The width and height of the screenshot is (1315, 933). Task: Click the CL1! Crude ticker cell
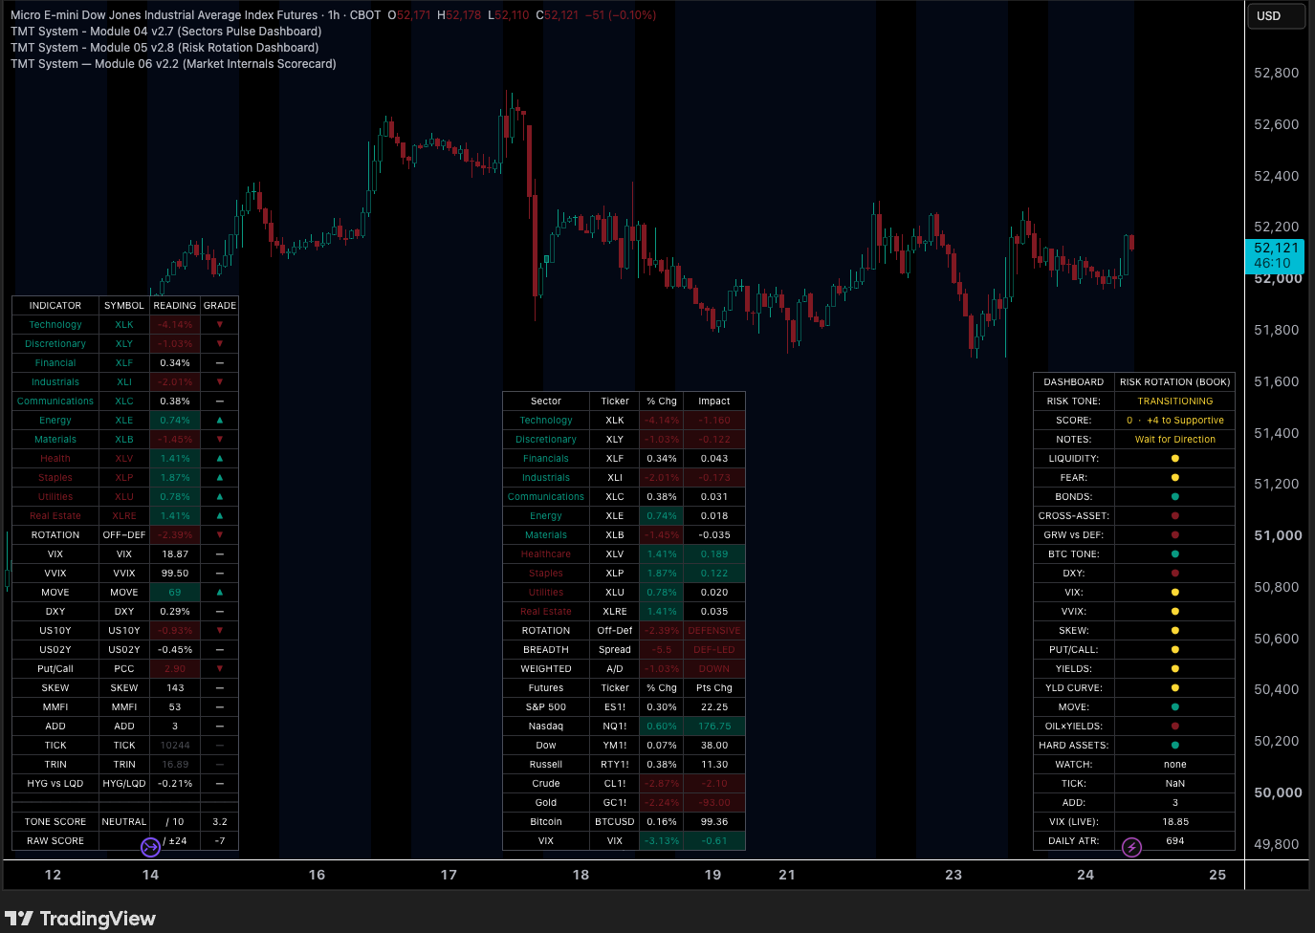pyautogui.click(x=615, y=784)
